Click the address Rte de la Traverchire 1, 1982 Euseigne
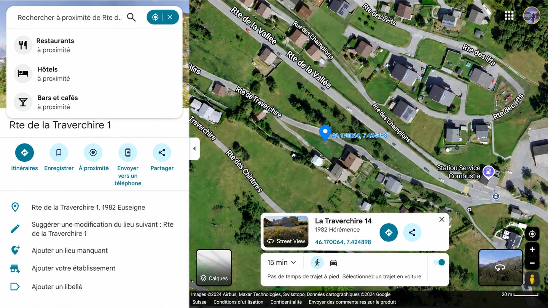 [88, 207]
